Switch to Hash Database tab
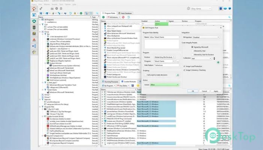This screenshot has width=263, height=150. click(125, 13)
